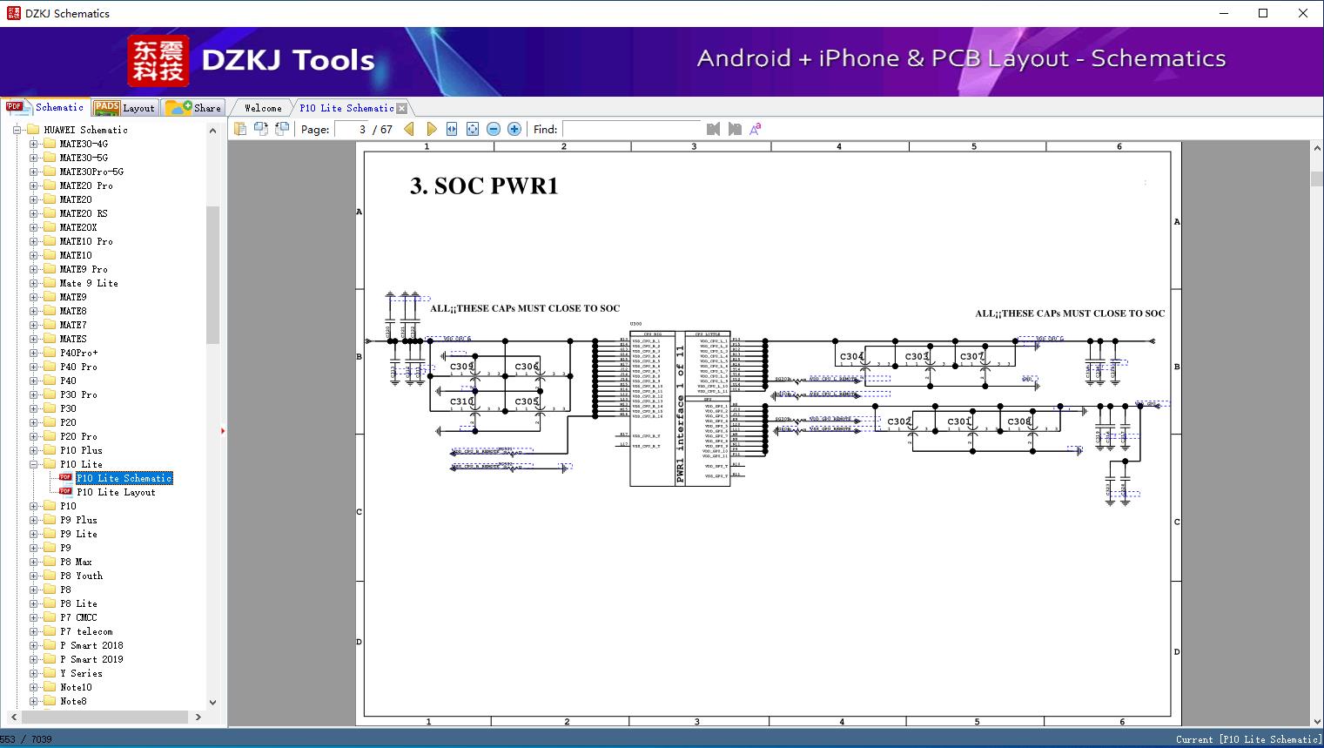Switch to the Layout tab

pos(124,108)
